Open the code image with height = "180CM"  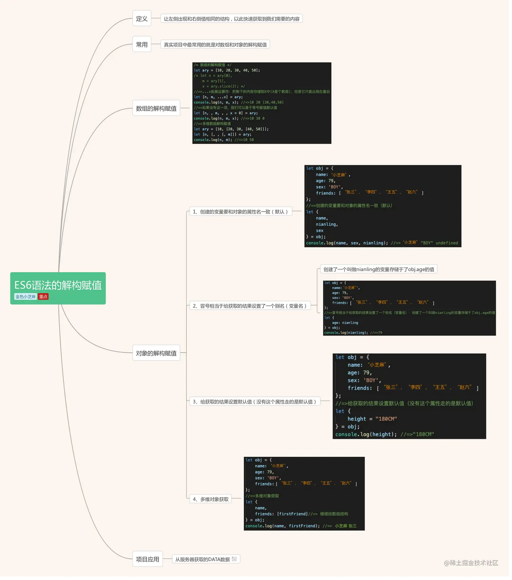point(409,396)
